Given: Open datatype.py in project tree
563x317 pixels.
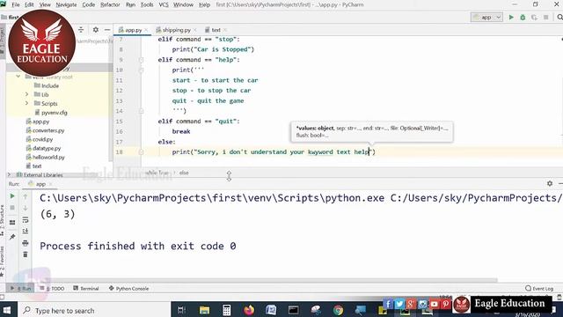Looking at the screenshot, I should [43, 148].
